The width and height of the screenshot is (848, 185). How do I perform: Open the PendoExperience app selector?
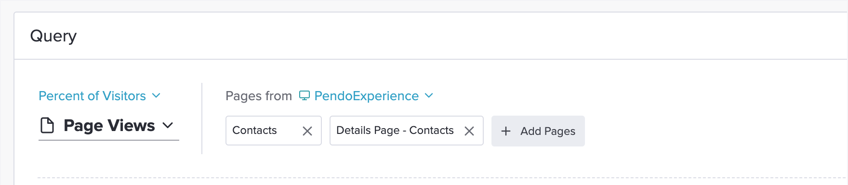(x=366, y=96)
